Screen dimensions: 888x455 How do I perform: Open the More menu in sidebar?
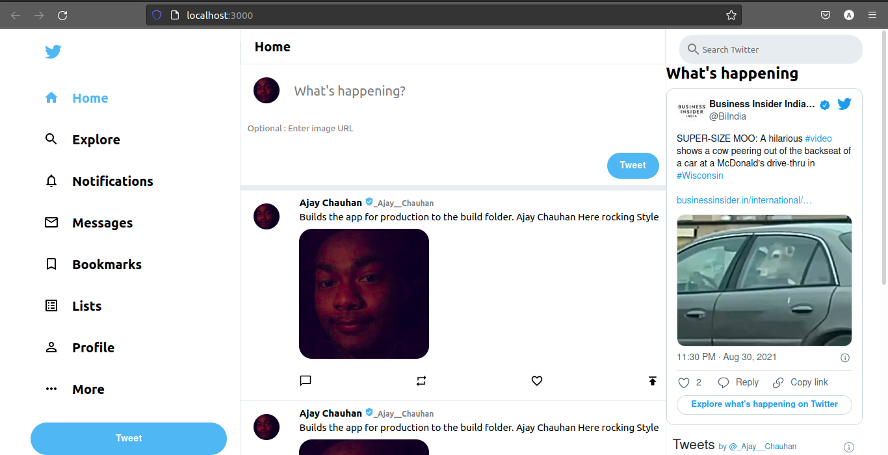tap(75, 389)
